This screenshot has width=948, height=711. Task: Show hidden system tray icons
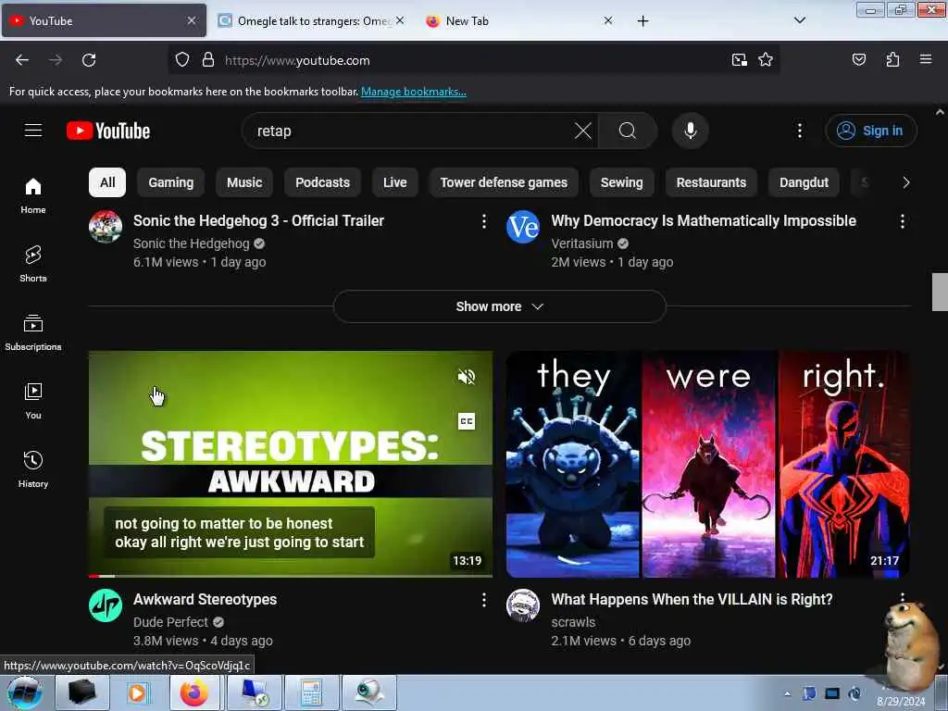pos(787,693)
